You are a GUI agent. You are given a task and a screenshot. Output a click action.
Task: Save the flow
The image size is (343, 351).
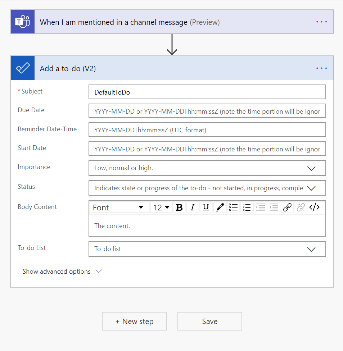[x=210, y=321]
